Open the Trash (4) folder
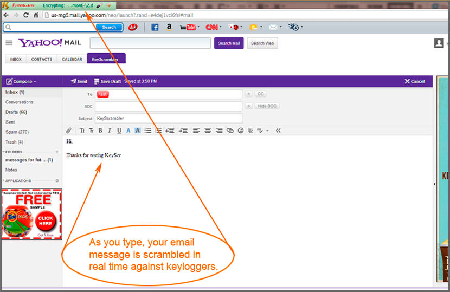This screenshot has width=450, height=292. coord(14,142)
